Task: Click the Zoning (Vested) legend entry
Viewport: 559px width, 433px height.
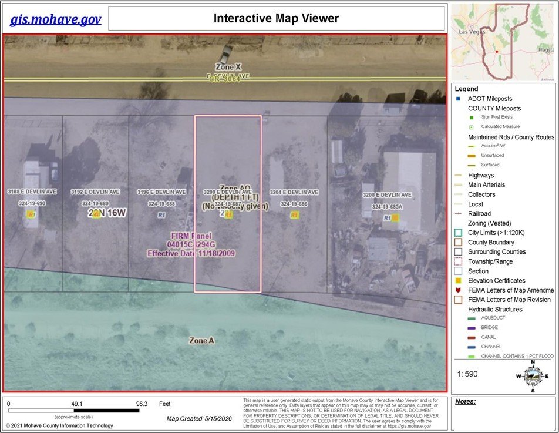Action: pos(490,223)
